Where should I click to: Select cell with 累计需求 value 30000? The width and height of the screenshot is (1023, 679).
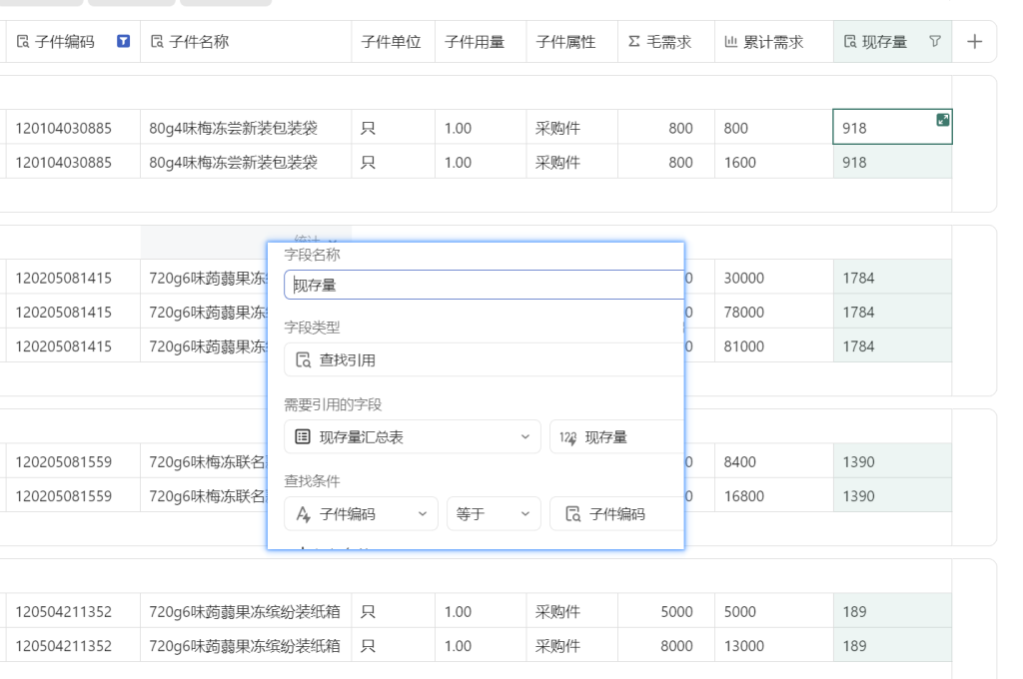pyautogui.click(x=774, y=278)
